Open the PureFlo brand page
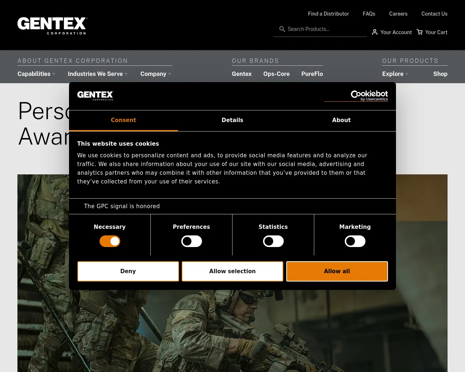This screenshot has height=372, width=465. 312,74
